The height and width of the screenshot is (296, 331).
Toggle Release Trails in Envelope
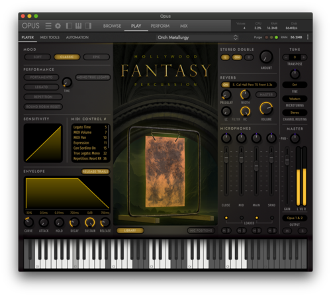pyautogui.click(x=95, y=172)
